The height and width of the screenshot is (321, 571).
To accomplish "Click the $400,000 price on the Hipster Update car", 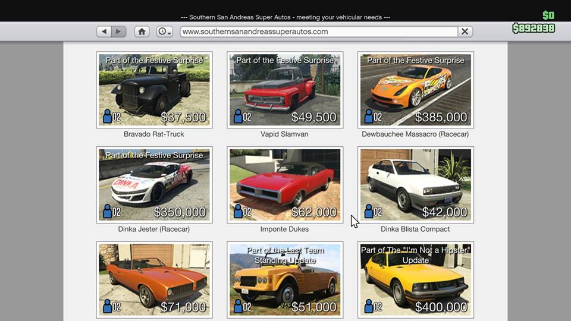I will click(441, 307).
